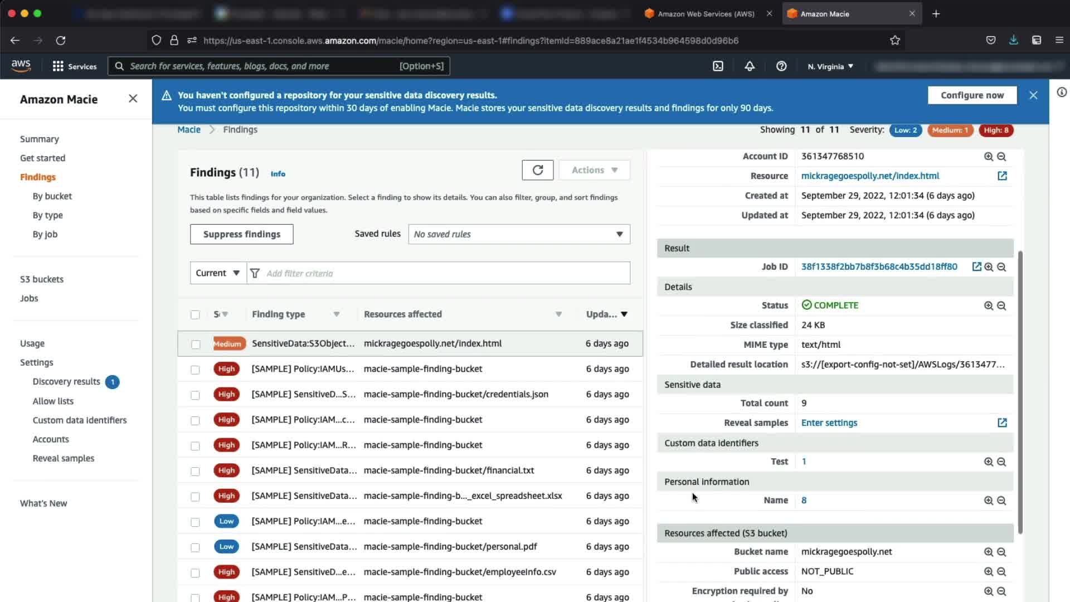The height and width of the screenshot is (602, 1070).
Task: Click the Configure now button
Action: click(972, 95)
